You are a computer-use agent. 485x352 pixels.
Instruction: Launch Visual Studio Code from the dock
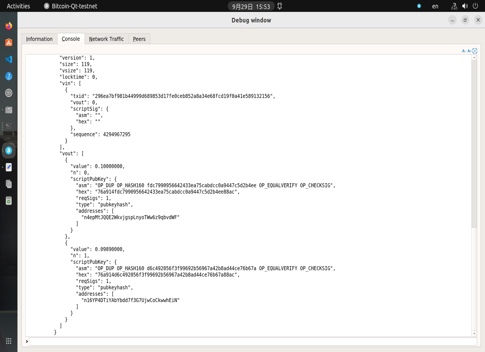click(x=9, y=59)
